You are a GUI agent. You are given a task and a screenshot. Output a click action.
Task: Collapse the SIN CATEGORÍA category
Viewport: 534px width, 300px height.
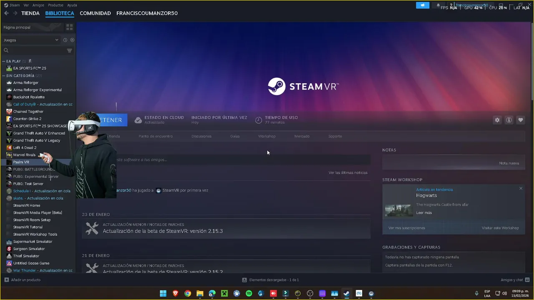(x=4, y=76)
